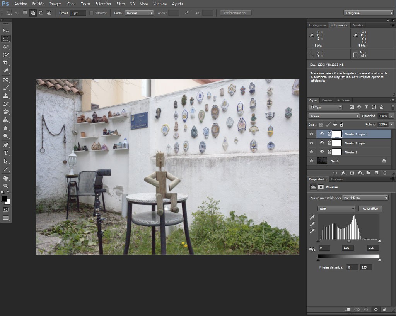396x316 pixels.
Task: Select the Move tool
Action: point(6,30)
